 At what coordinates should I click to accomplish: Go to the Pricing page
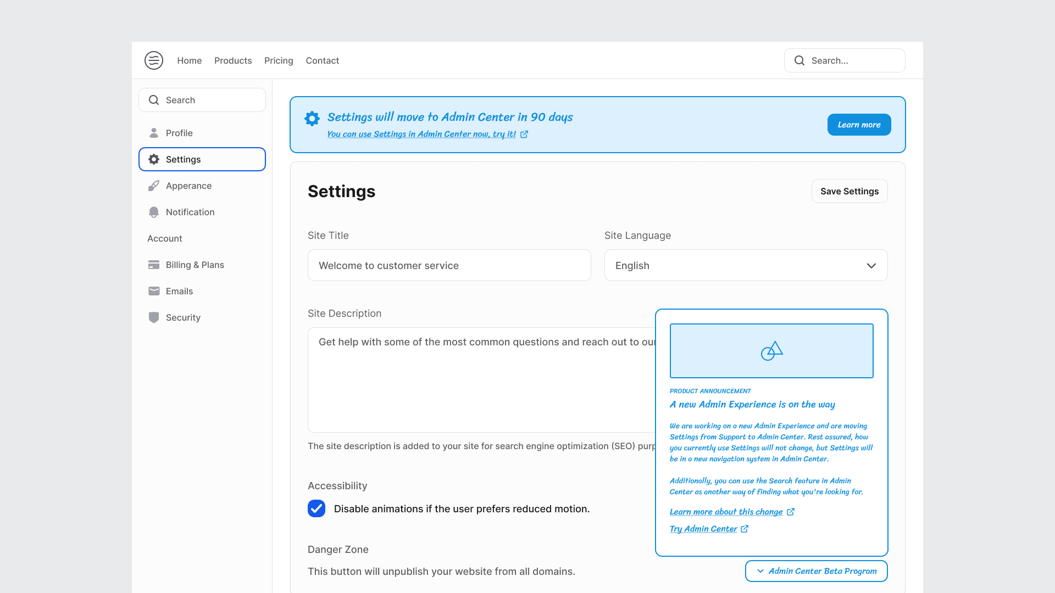pyautogui.click(x=279, y=60)
